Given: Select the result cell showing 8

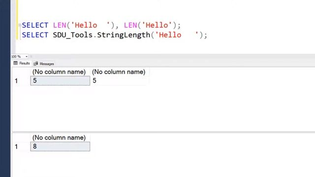Looking at the screenshot, I should [60, 147].
